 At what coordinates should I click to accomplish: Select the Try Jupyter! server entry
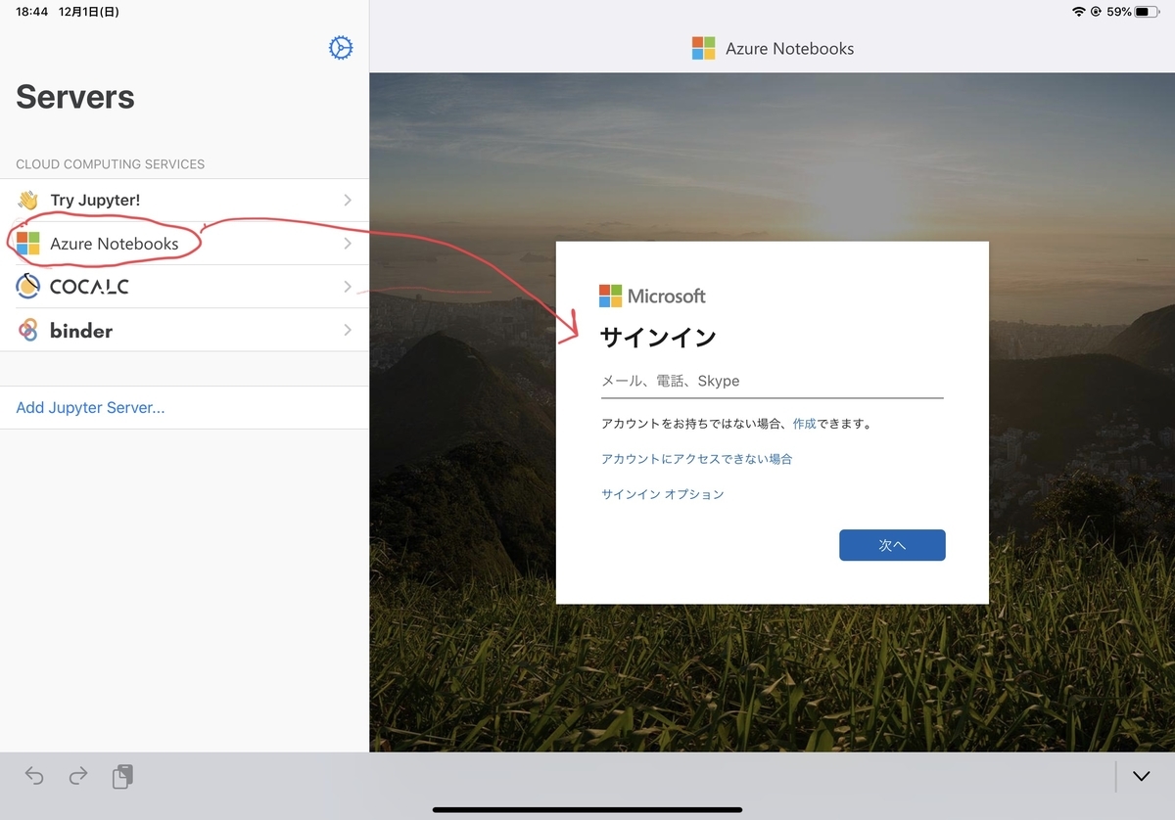[184, 200]
